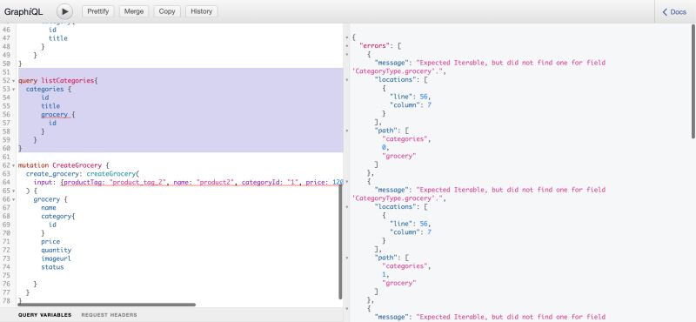Click 'title' on line 55
Image resolution: width=696 pixels, height=322 pixels.
pyautogui.click(x=50, y=105)
